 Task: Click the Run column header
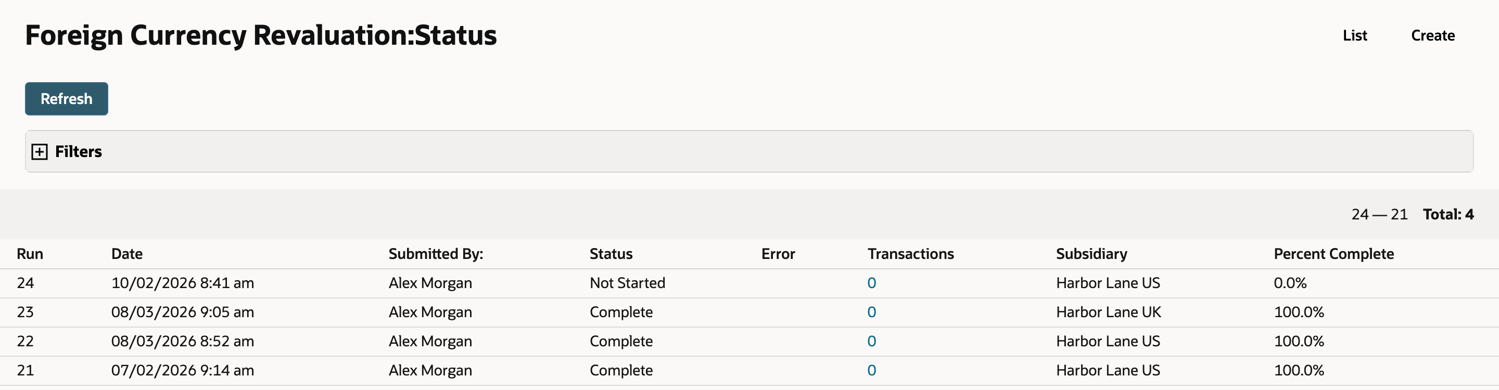tap(30, 254)
